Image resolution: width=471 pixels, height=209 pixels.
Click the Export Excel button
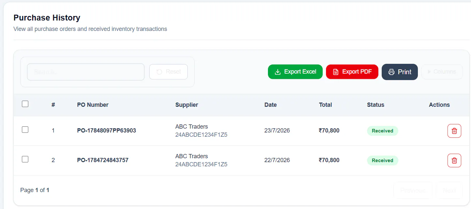(295, 72)
